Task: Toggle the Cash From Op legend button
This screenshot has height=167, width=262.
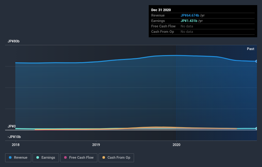Action: pyautogui.click(x=116, y=158)
